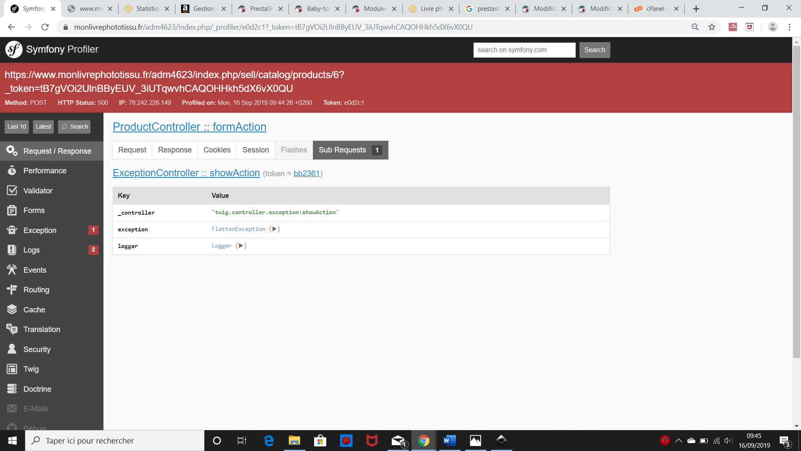Screen dimensions: 801x451
Task: Reload the page with browser refresh icon
Action: coord(45,27)
